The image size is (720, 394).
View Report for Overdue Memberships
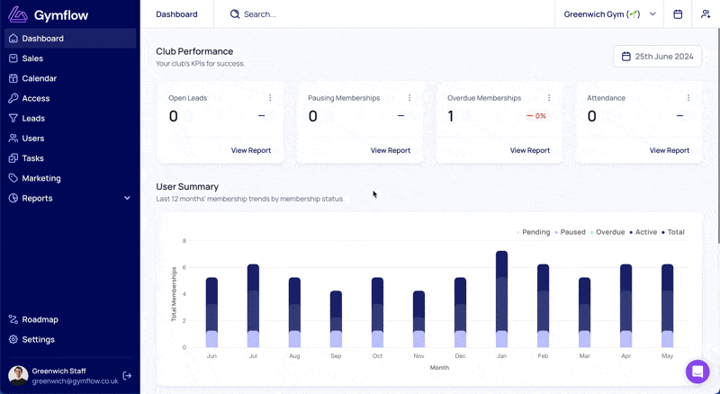[530, 150]
